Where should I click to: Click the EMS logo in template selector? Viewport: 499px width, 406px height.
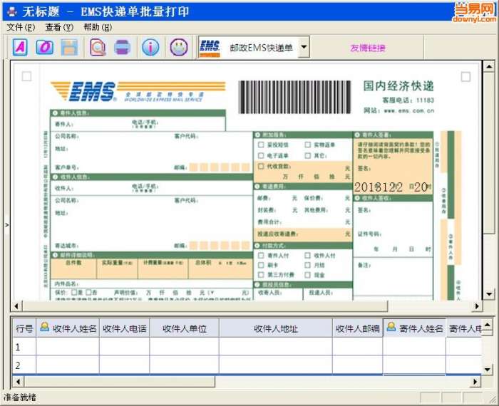tap(210, 48)
